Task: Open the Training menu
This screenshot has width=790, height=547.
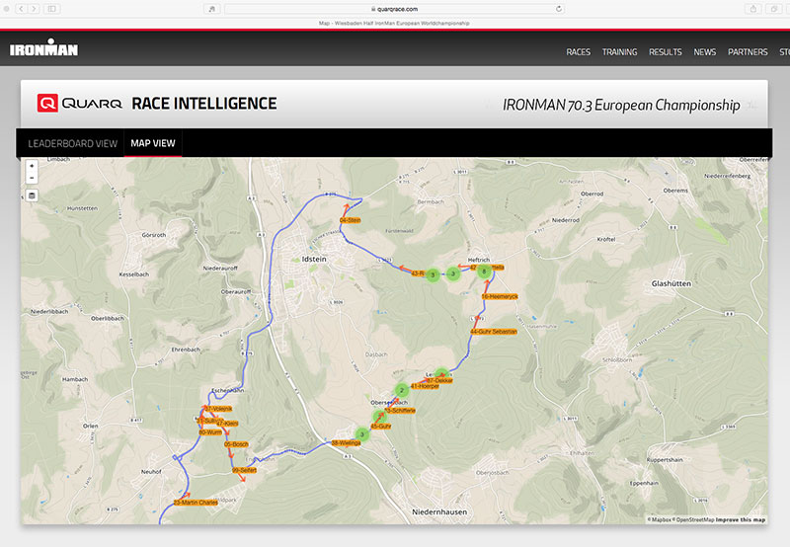Action: [x=620, y=52]
